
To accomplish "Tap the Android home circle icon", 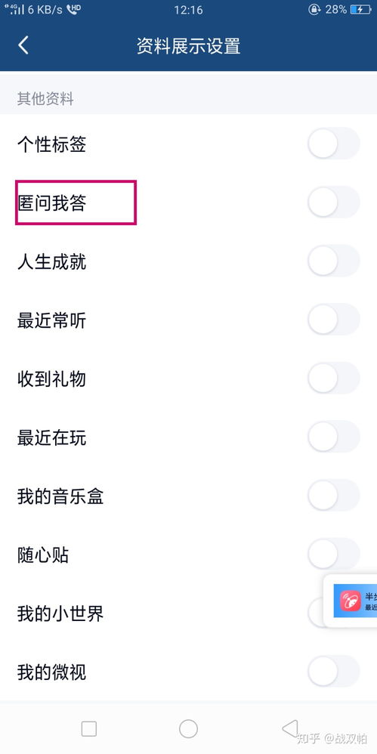I will click(189, 728).
